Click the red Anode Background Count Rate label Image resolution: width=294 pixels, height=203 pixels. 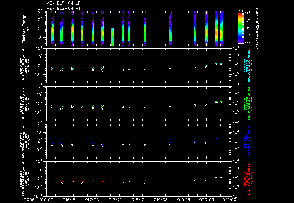247,179
